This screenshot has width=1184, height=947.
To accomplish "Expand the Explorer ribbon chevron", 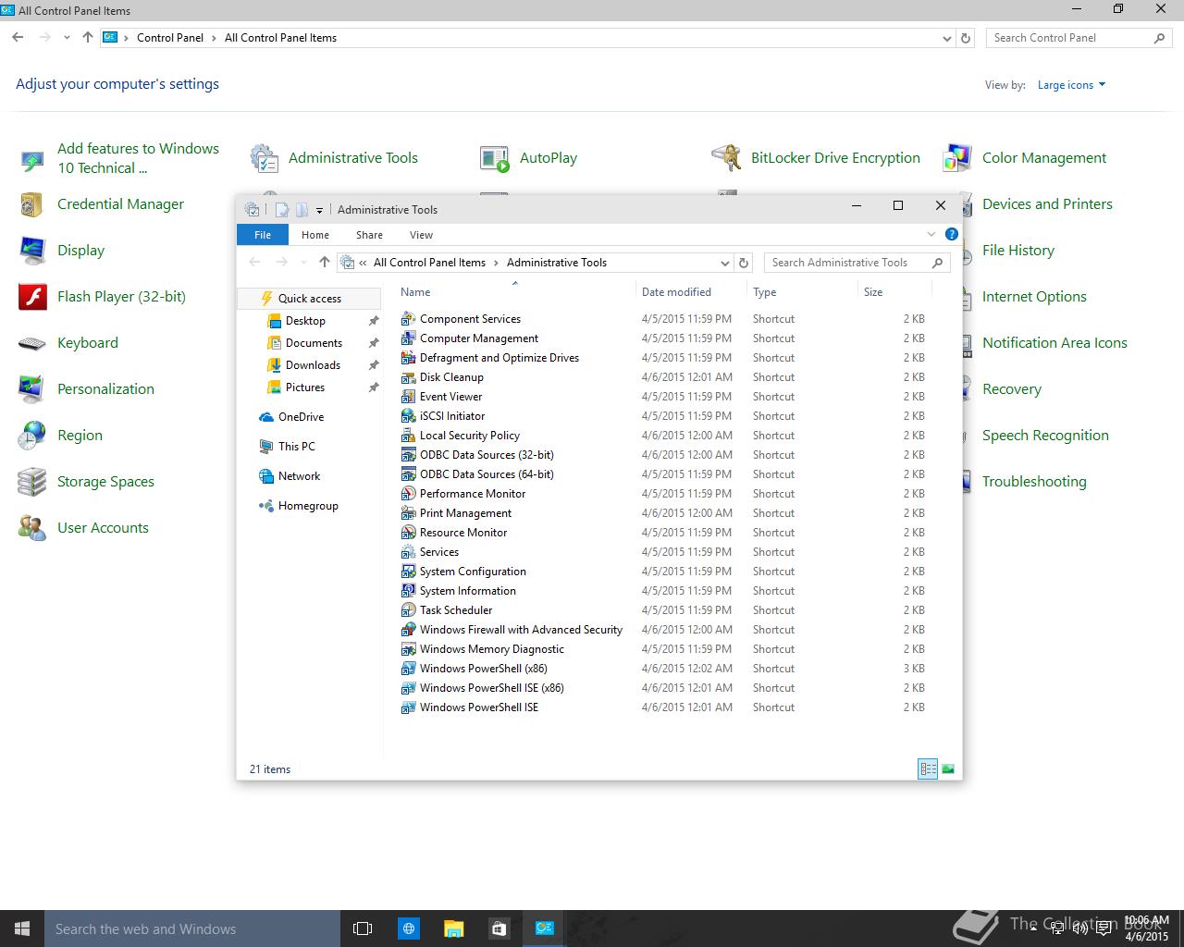I will pyautogui.click(x=931, y=235).
